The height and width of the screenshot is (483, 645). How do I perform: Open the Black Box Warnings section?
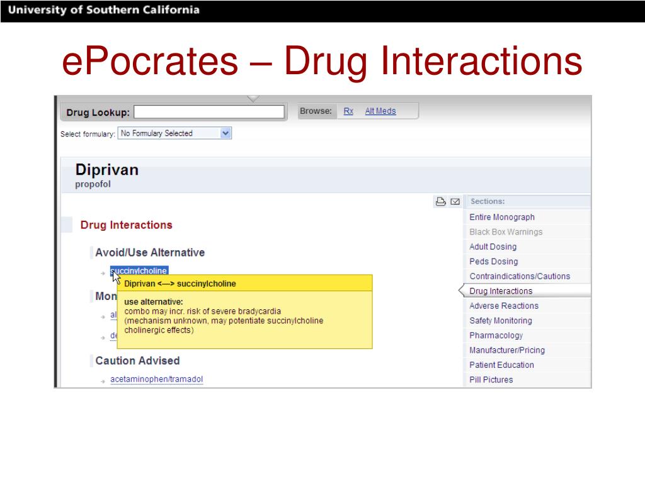tap(506, 231)
